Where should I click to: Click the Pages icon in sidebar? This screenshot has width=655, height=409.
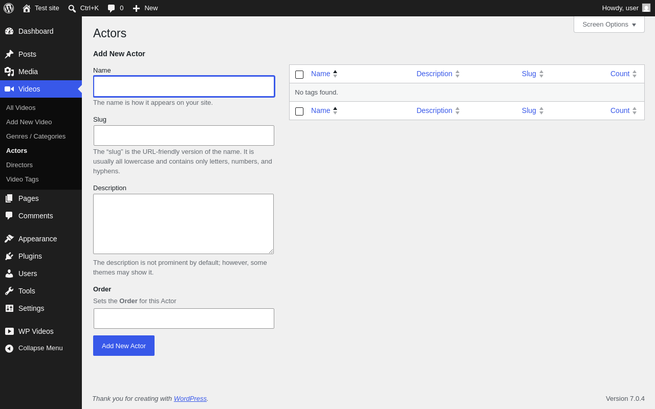click(9, 198)
